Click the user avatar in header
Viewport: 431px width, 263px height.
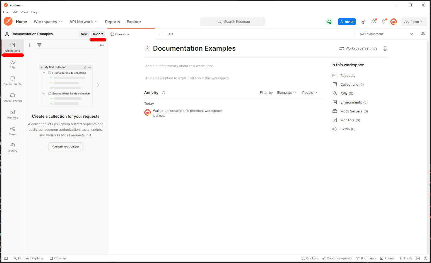[x=394, y=22]
